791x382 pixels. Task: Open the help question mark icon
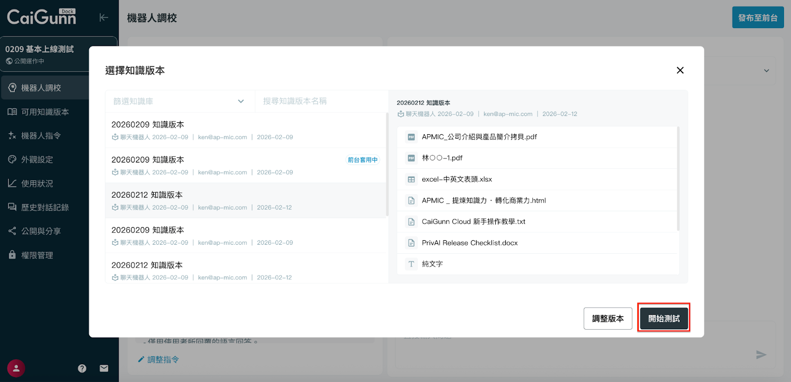click(82, 368)
